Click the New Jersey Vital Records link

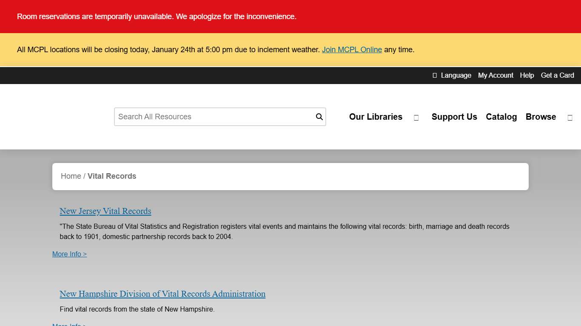tap(105, 211)
